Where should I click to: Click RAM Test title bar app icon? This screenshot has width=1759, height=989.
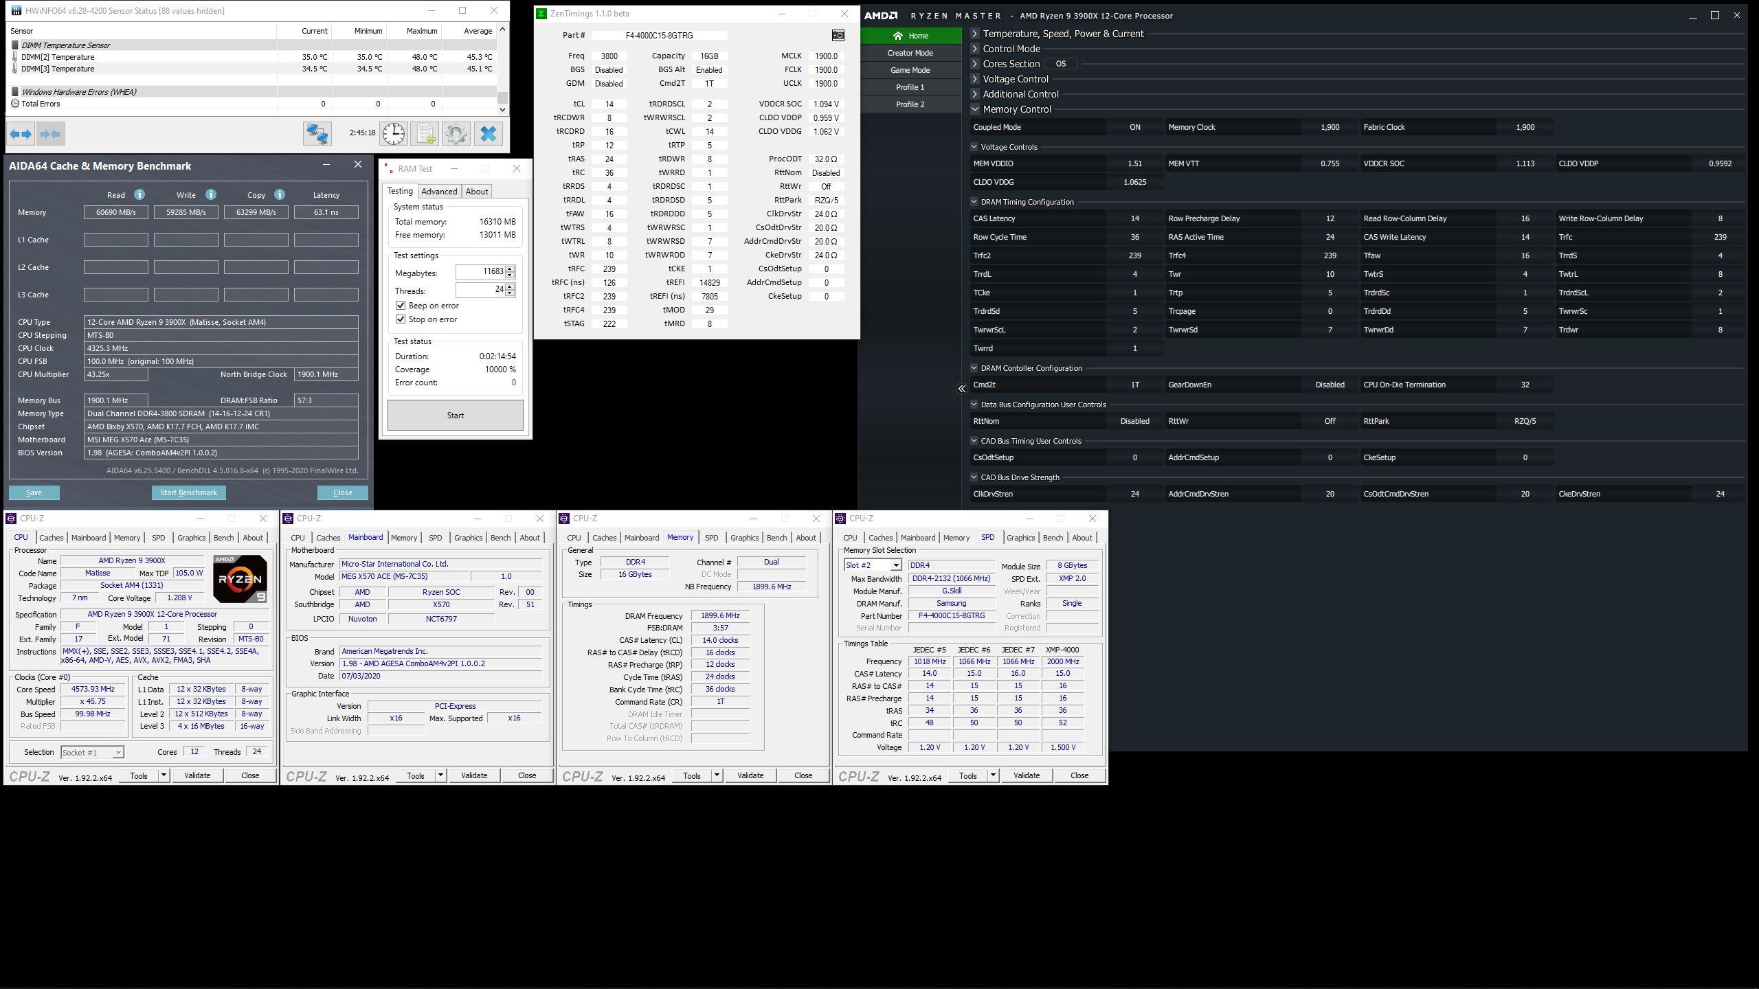(388, 168)
